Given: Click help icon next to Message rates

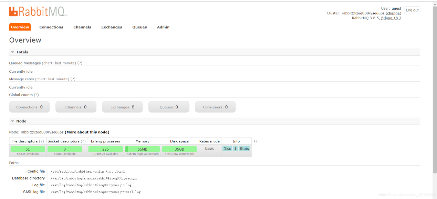Looking at the screenshot, I should coord(73,79).
